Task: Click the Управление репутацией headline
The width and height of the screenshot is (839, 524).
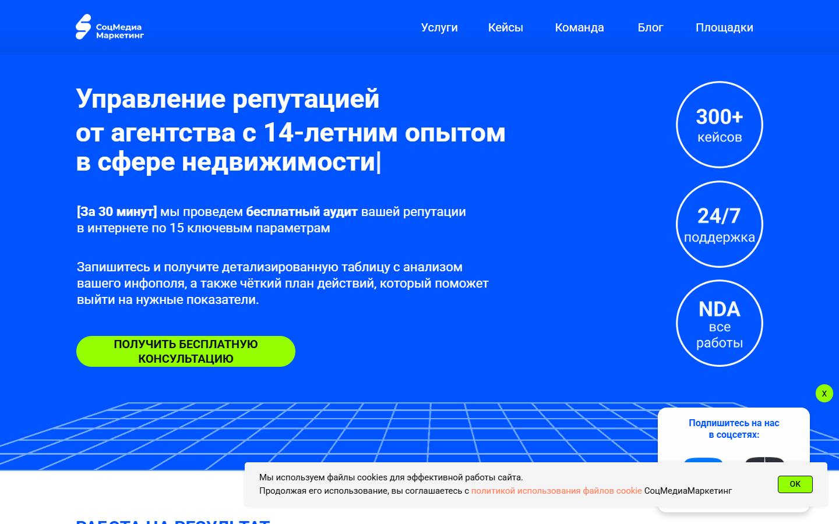Action: (x=228, y=98)
